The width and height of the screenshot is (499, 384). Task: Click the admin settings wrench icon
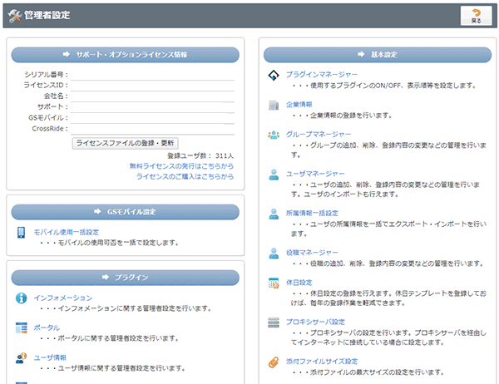14,16
